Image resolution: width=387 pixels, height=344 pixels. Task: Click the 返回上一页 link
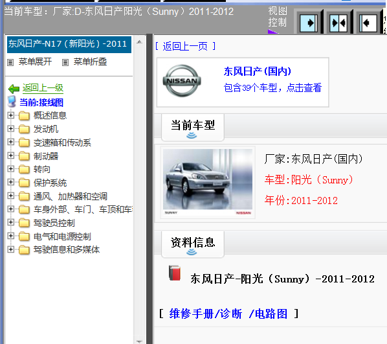(x=185, y=46)
